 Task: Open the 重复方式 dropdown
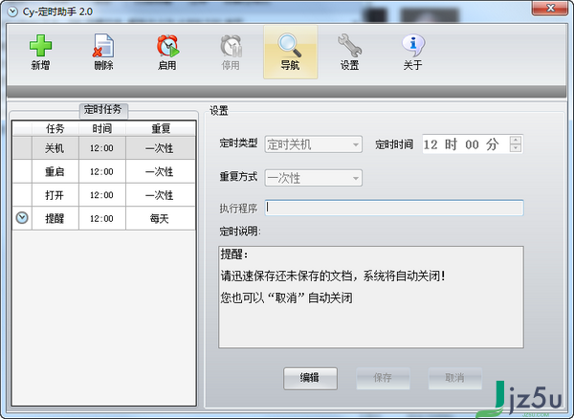pos(314,178)
